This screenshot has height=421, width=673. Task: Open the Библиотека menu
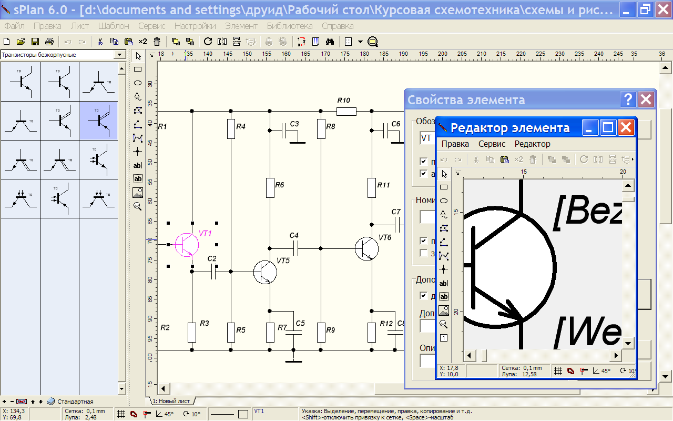click(x=290, y=26)
